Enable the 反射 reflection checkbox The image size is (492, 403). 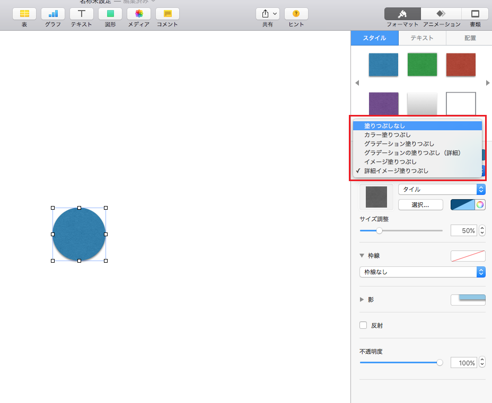coord(363,325)
